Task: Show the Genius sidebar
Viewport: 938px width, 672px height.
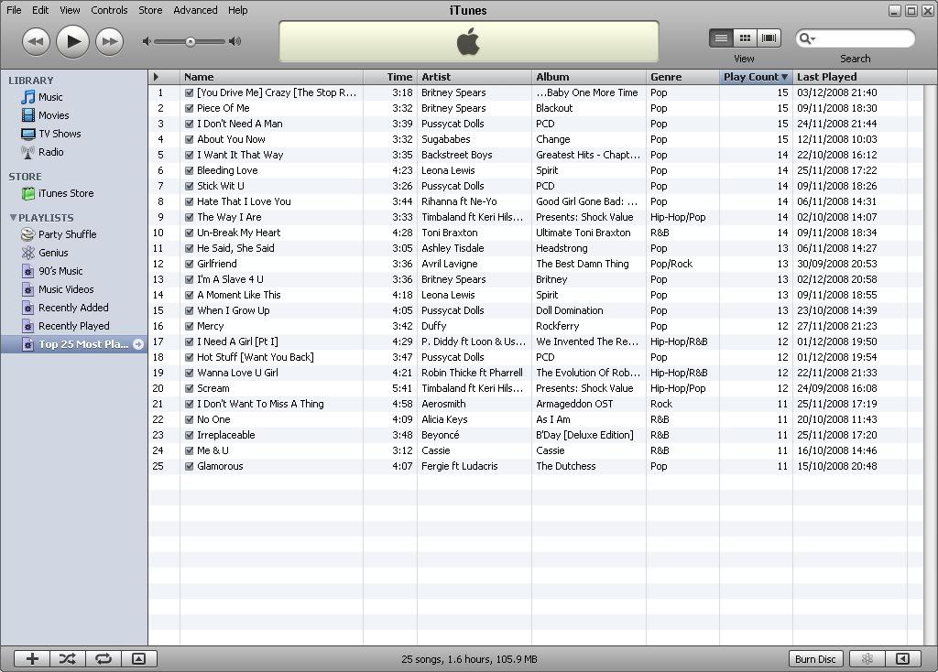Action: pos(902,658)
